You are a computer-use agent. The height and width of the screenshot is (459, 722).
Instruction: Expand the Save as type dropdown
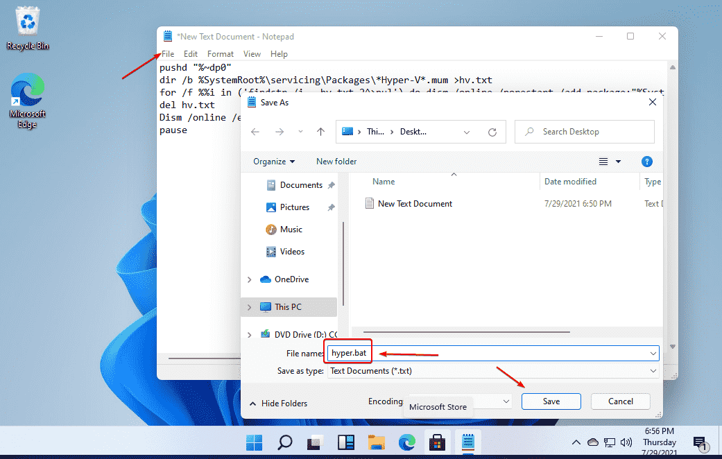click(653, 371)
